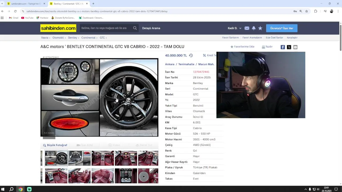
Task: Click GTC breadcrumb
Action: coord(102,38)
